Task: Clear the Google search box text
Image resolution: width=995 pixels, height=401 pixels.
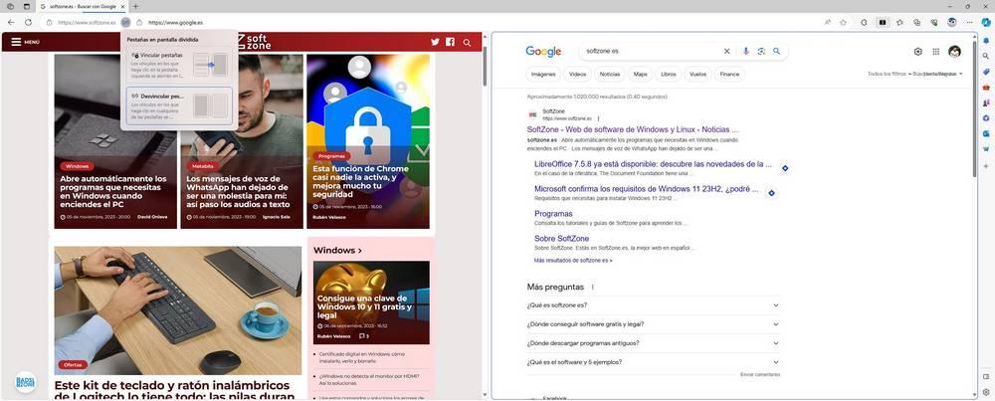Action: click(x=726, y=51)
